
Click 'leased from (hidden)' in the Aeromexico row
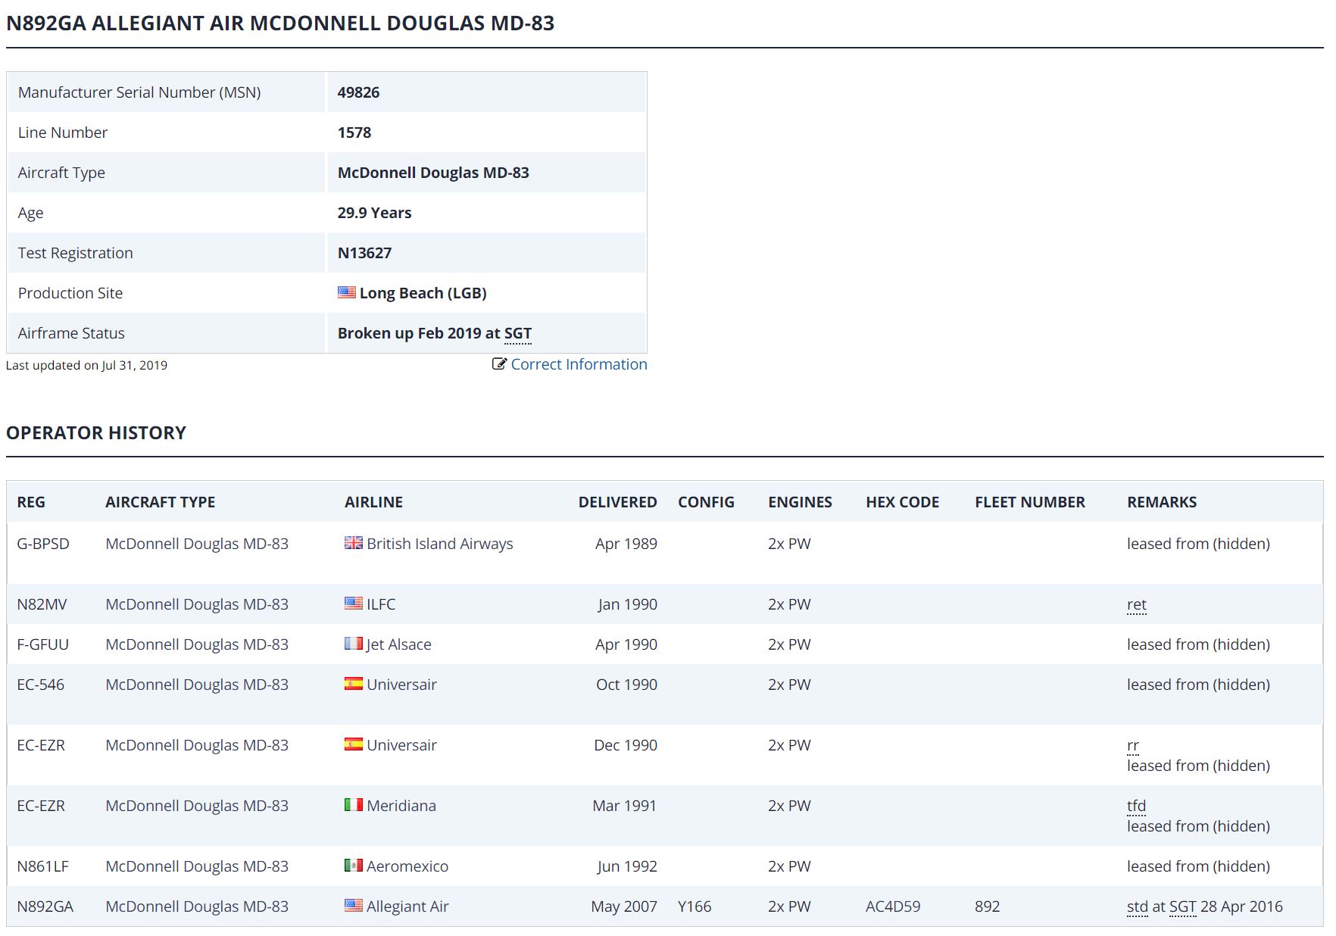pyautogui.click(x=1198, y=866)
